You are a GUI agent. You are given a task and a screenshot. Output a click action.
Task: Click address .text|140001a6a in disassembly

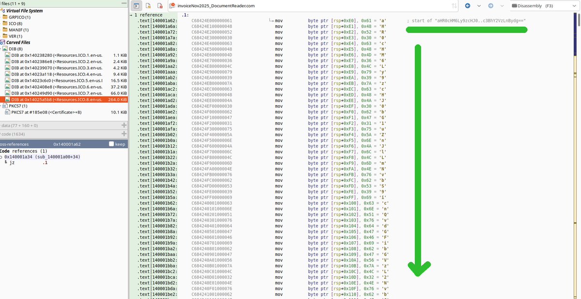click(157, 26)
